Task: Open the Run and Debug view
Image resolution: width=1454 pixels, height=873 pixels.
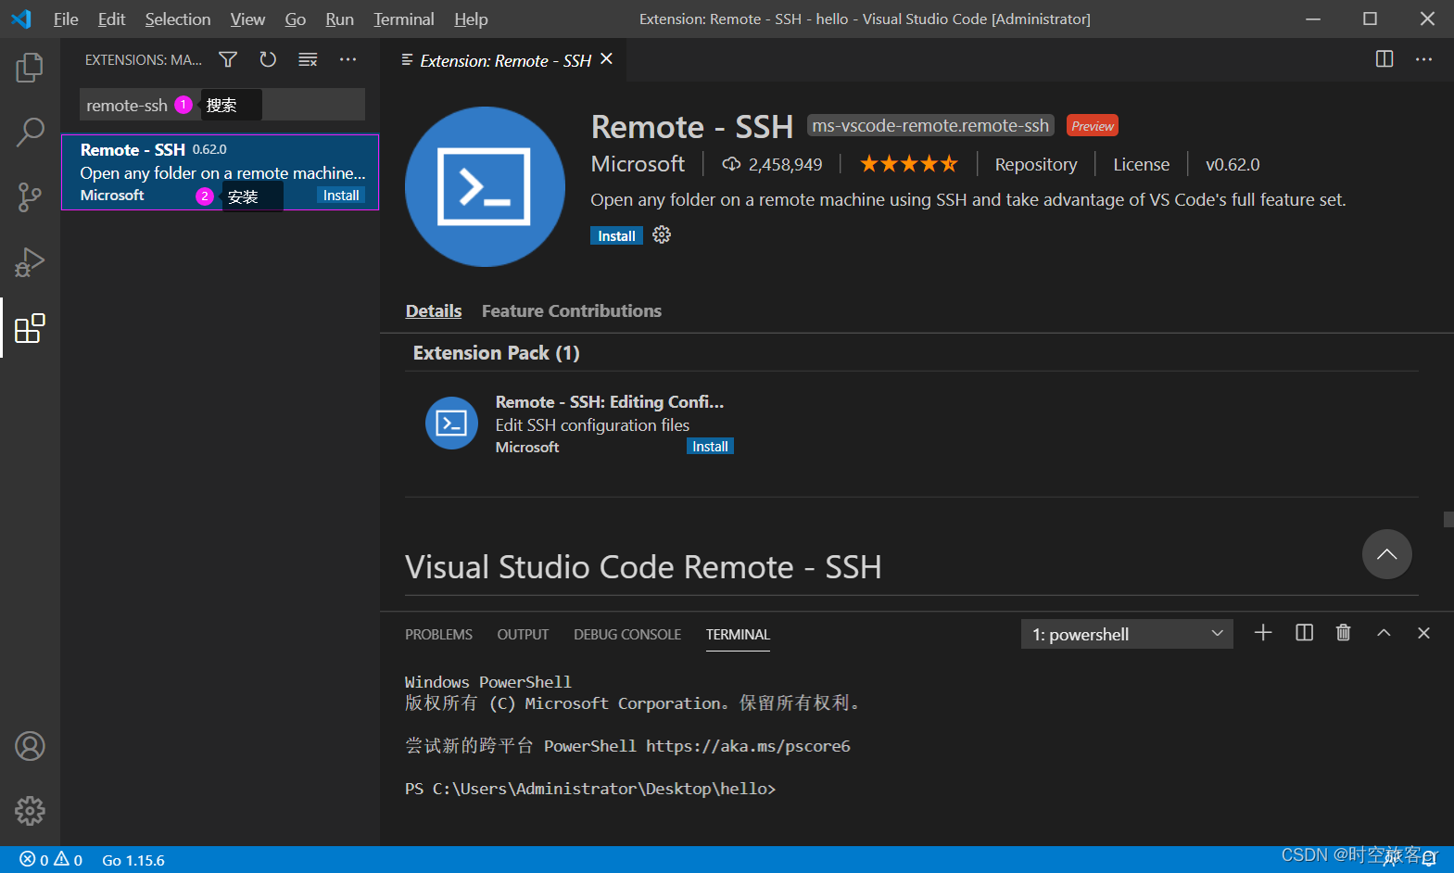Action: tap(30, 262)
